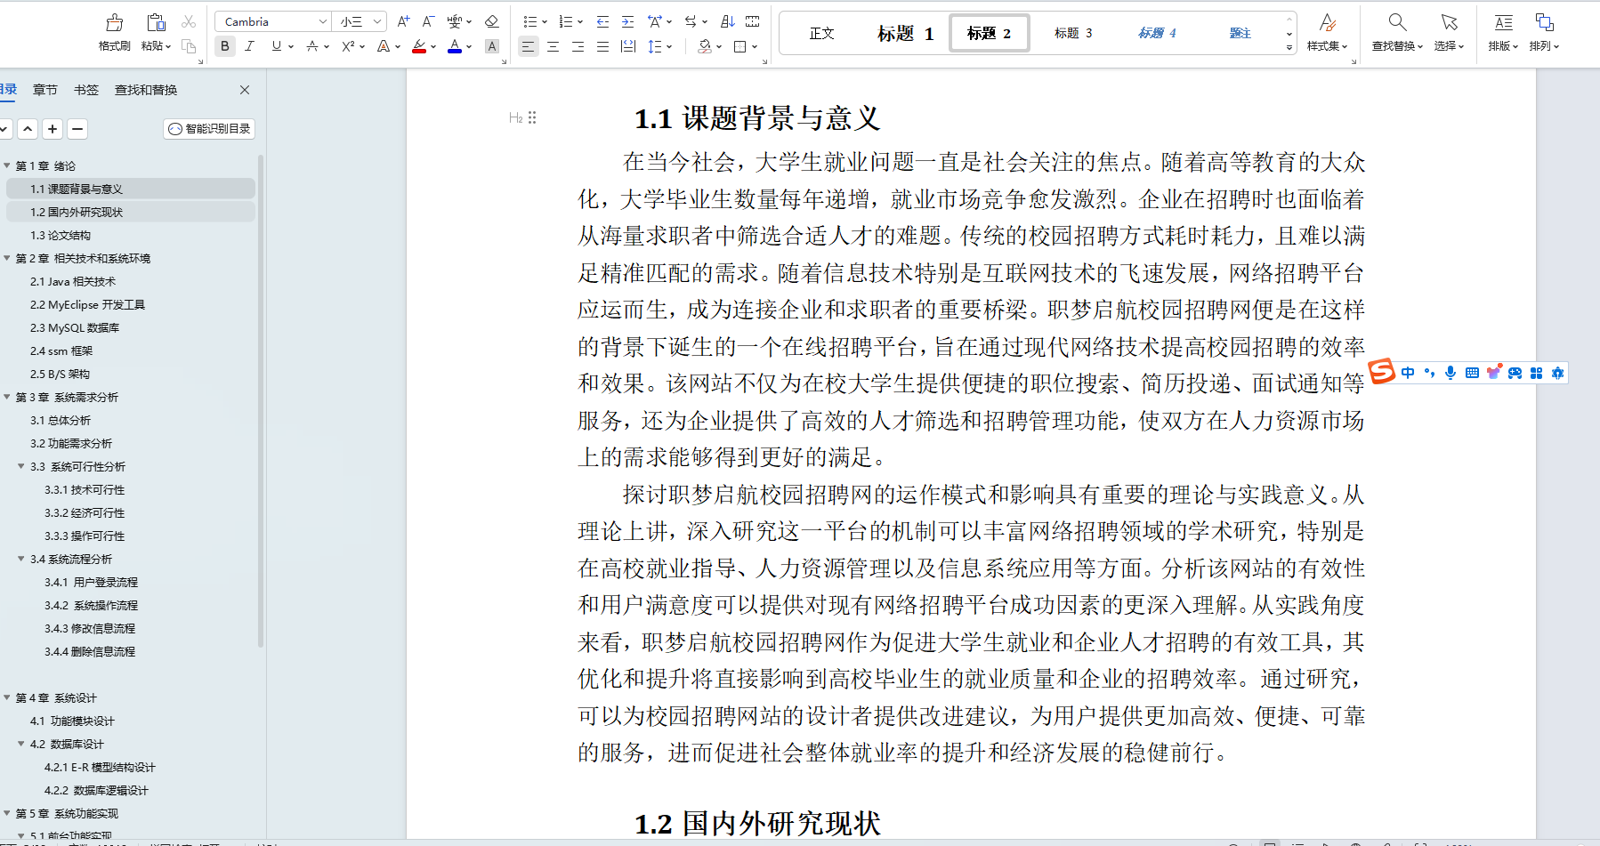Click the Paste (粘贴) clipboard icon
This screenshot has height=846, width=1600.
pos(156,22)
